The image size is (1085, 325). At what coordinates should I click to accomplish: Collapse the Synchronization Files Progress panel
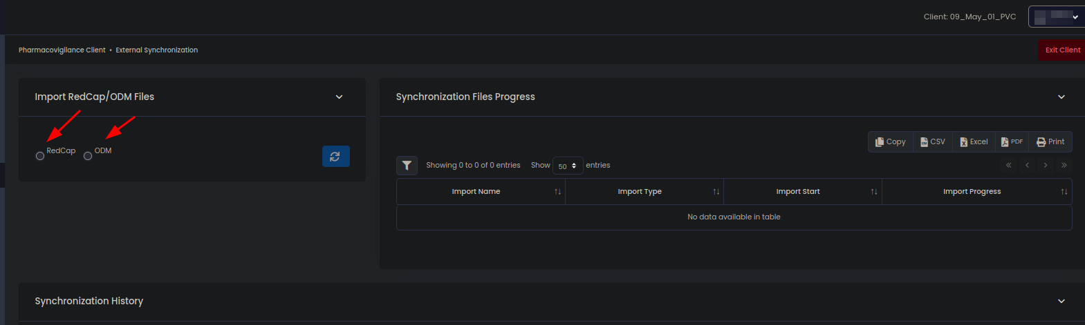(x=1061, y=97)
